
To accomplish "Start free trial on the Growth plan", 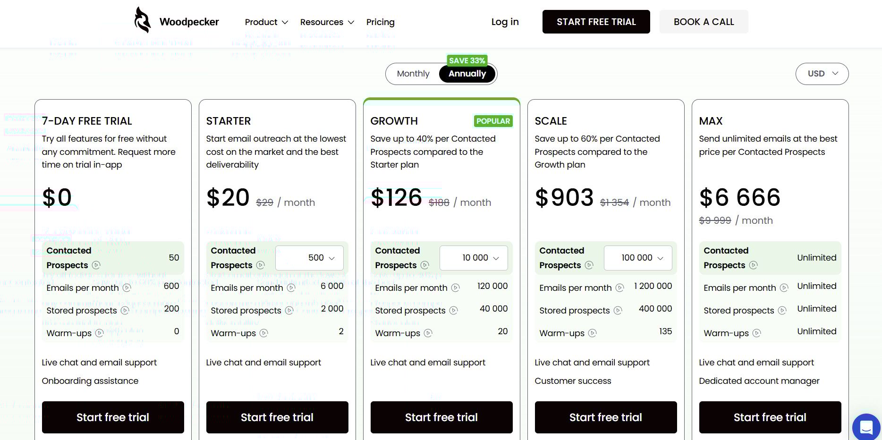I will point(441,417).
